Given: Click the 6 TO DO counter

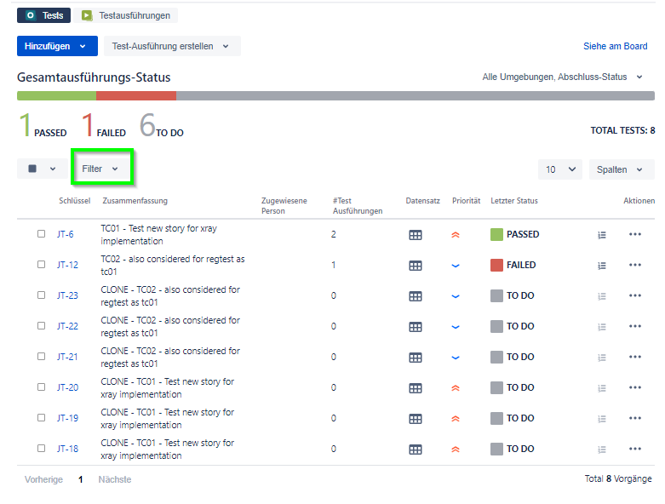Looking at the screenshot, I should (x=162, y=125).
